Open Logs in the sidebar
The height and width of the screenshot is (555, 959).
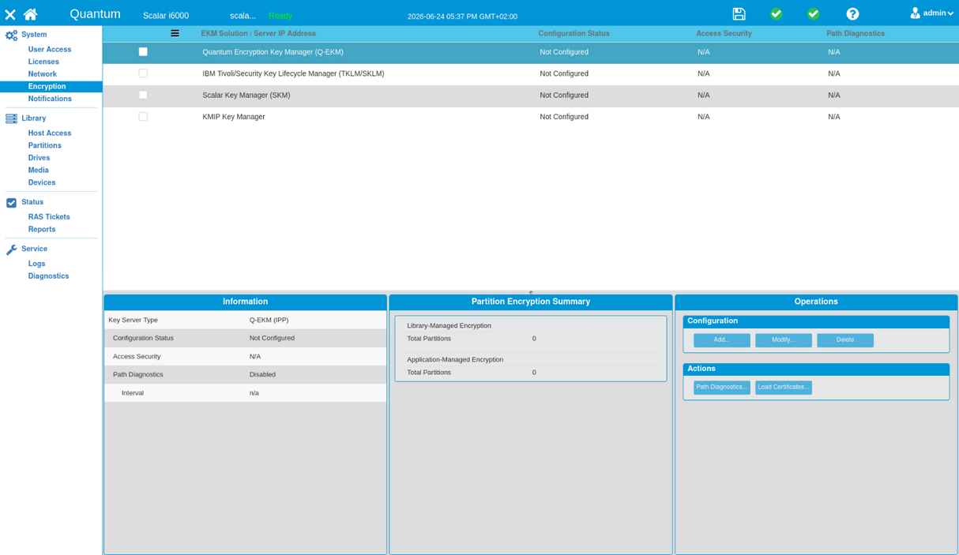tap(37, 264)
